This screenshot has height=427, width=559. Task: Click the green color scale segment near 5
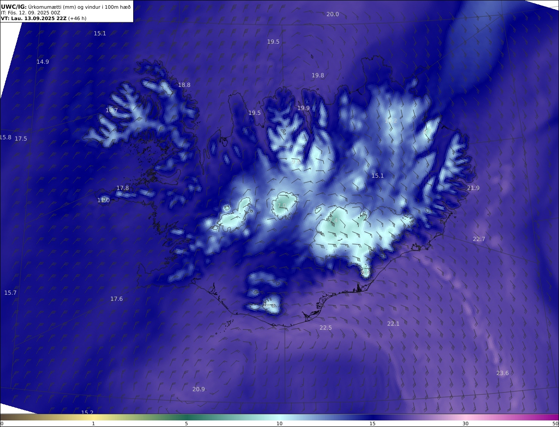(x=186, y=417)
